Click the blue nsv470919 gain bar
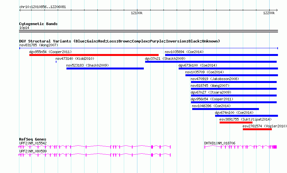 pos(234,82)
